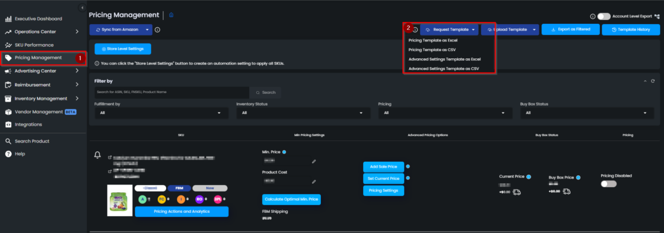Screen dimensions: 664x233
Task: Click orange I inventory circle
Action: click(180, 199)
